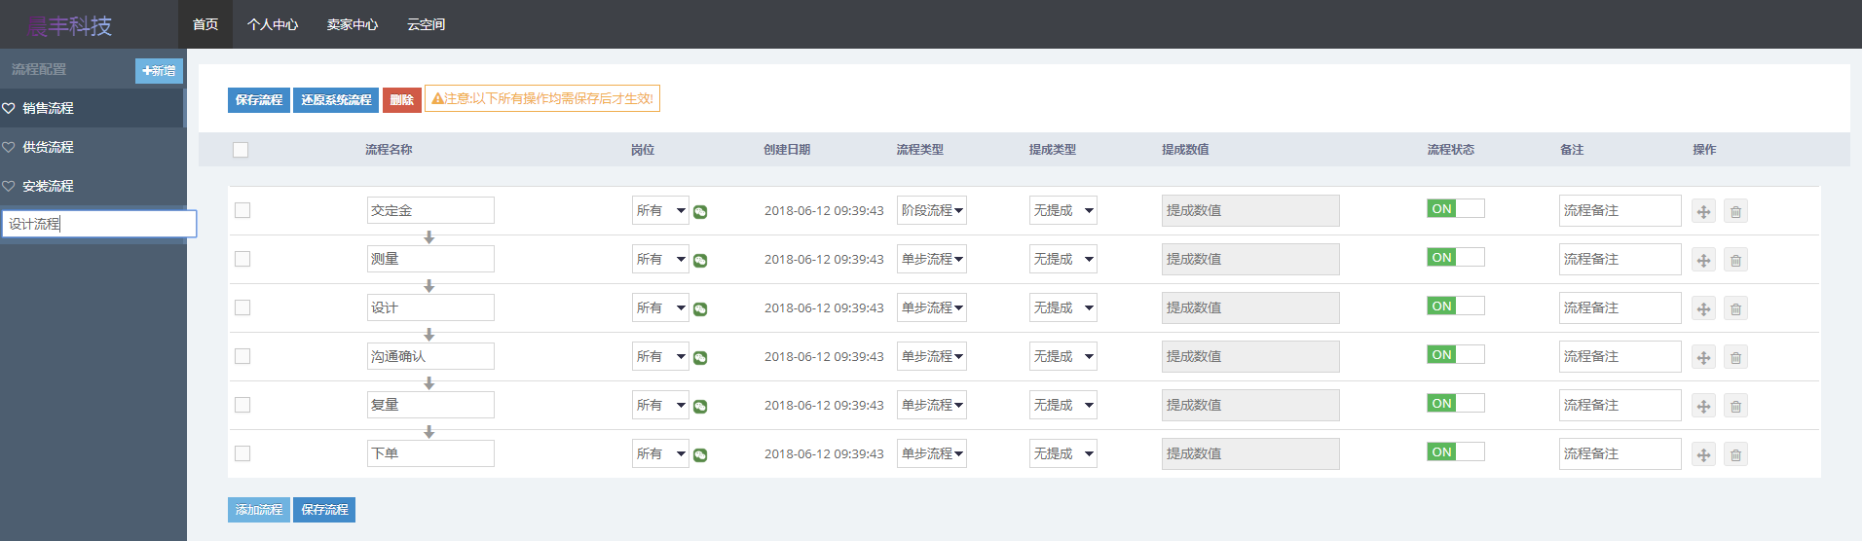This screenshot has height=541, width=1862.
Task: Delete the 交定金 row with trash icon
Action: pos(1735,211)
